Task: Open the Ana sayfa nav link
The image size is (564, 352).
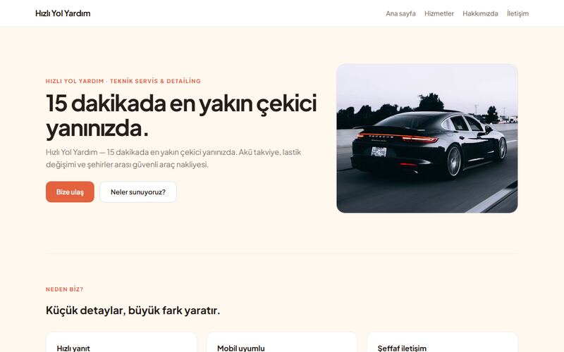Action: (x=400, y=13)
